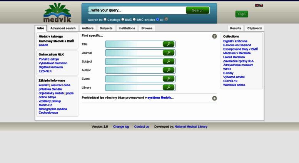Open the 'přihláška čtenáře' link
Viewport: 299px width, 163px height.
click(x=50, y=89)
